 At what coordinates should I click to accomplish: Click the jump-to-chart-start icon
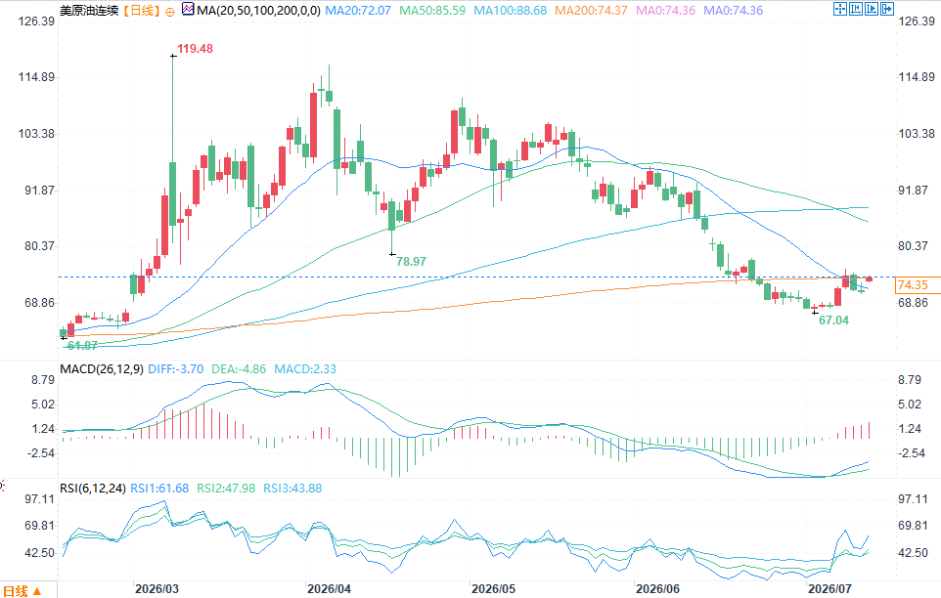(x=856, y=9)
